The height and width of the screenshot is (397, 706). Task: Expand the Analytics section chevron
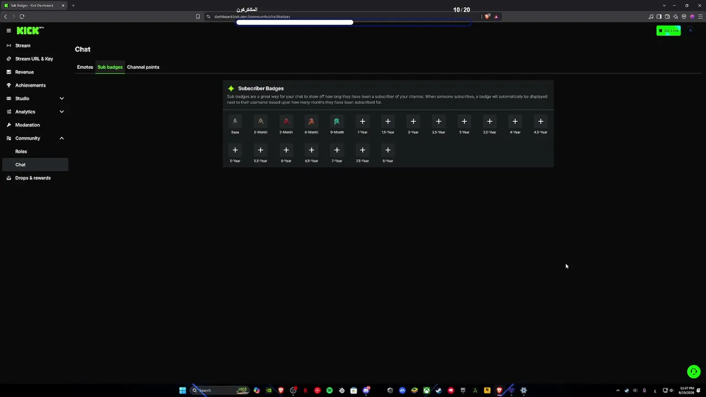click(62, 112)
